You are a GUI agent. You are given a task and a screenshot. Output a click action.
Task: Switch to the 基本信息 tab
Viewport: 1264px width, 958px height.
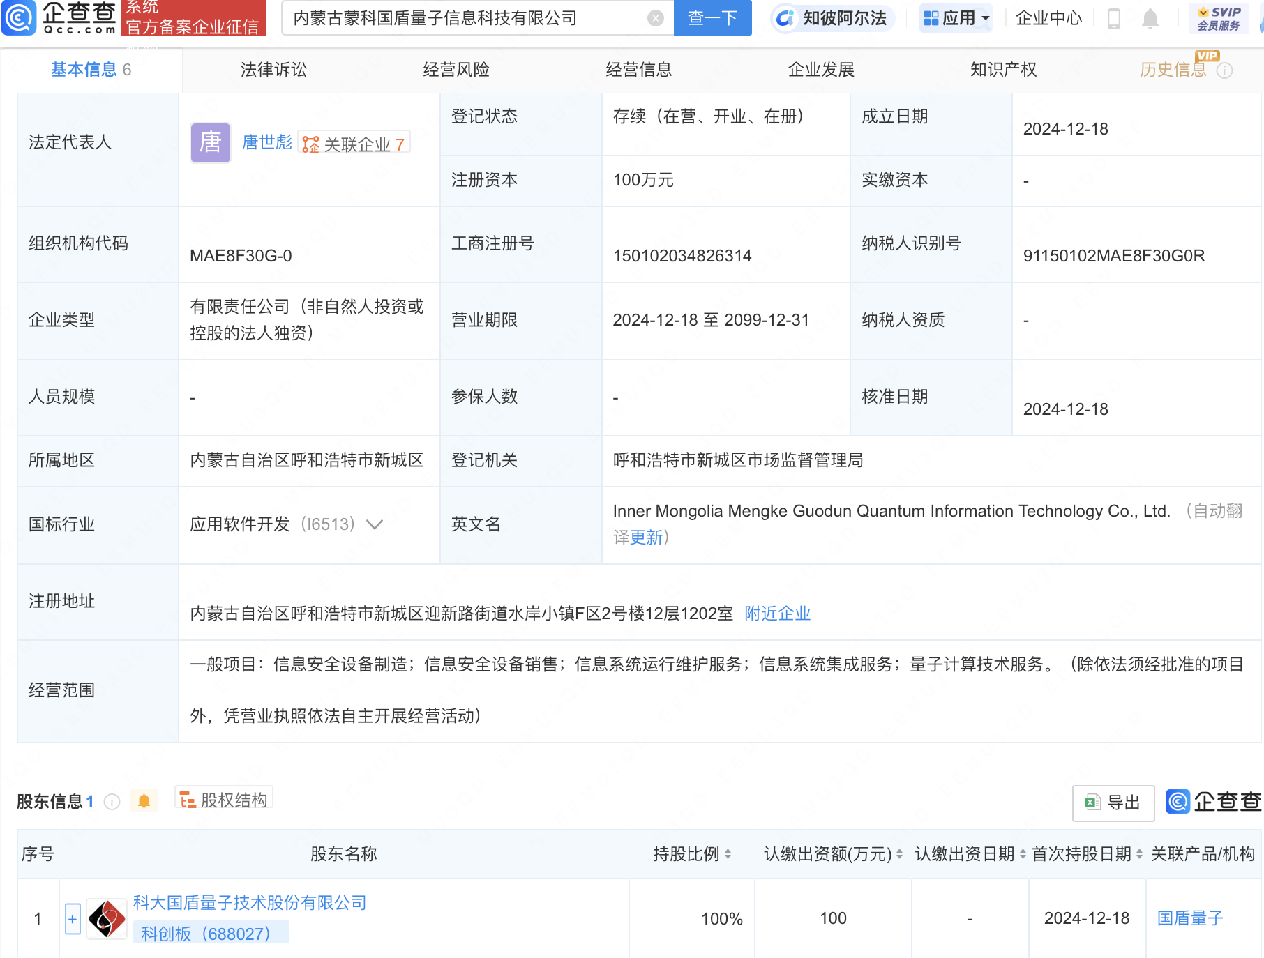coord(91,70)
